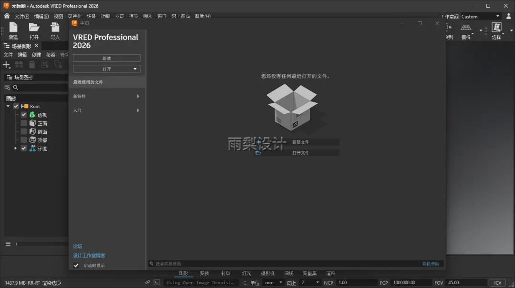This screenshot has width=515, height=288.
Task: Switch to the 摄影机 tab
Action: (x=268, y=273)
